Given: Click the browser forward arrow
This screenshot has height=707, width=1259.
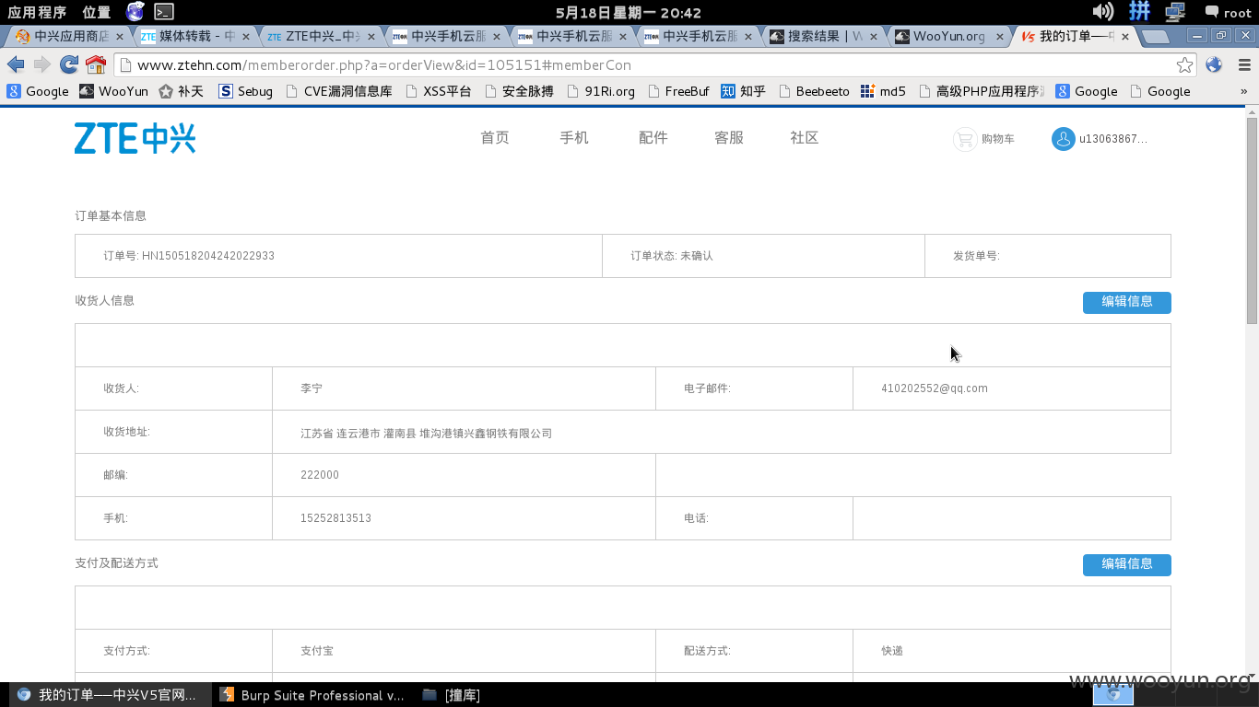Looking at the screenshot, I should pyautogui.click(x=41, y=64).
